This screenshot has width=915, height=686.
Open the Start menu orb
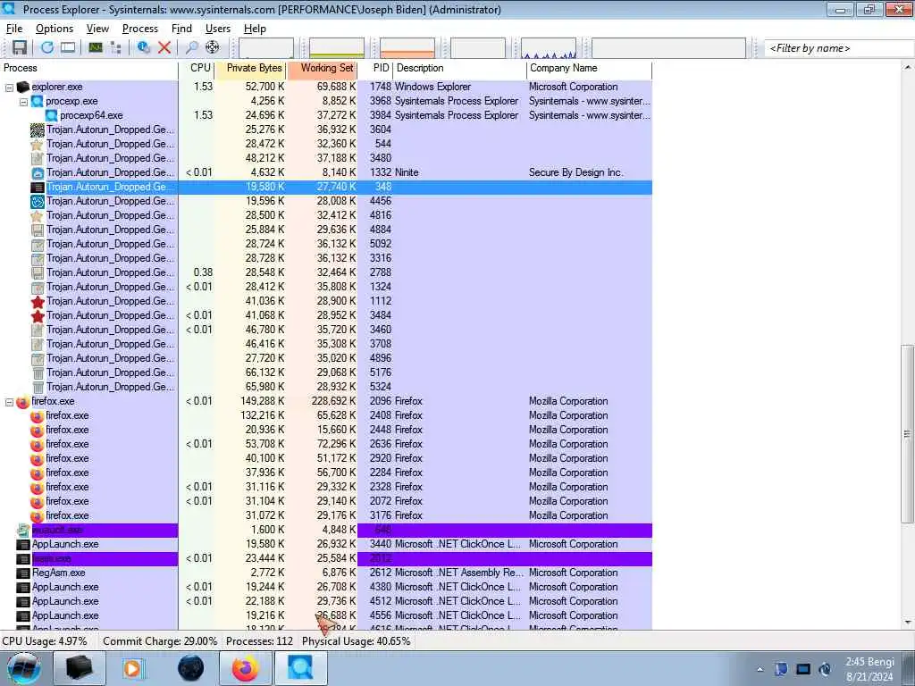(x=24, y=668)
